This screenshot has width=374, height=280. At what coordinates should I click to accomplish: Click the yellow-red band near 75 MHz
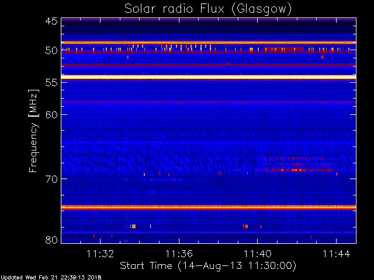209,208
